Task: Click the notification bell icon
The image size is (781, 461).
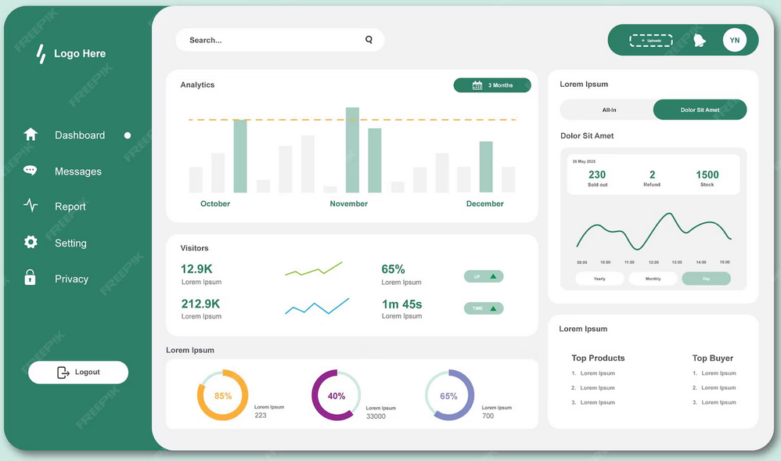Action: point(699,40)
